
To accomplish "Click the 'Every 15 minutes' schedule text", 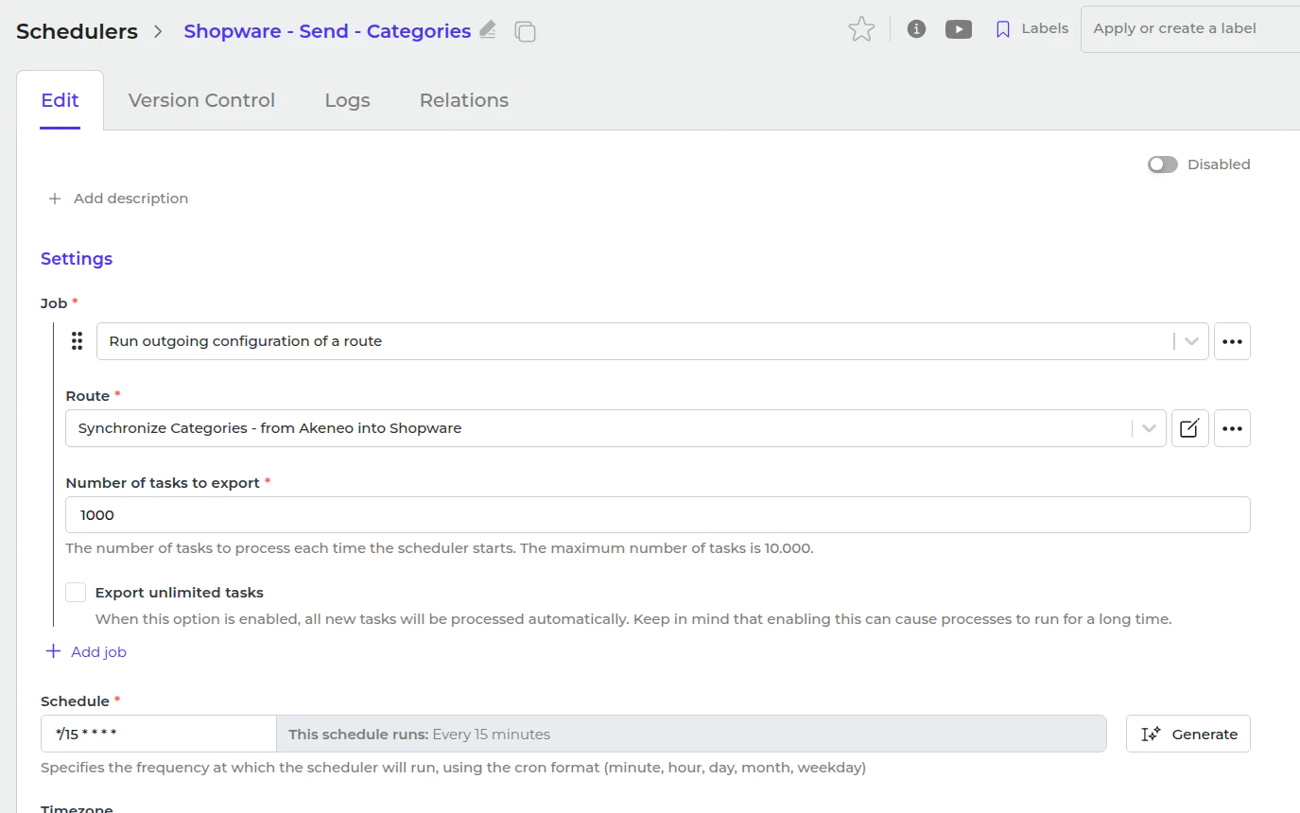I will pyautogui.click(x=492, y=735).
